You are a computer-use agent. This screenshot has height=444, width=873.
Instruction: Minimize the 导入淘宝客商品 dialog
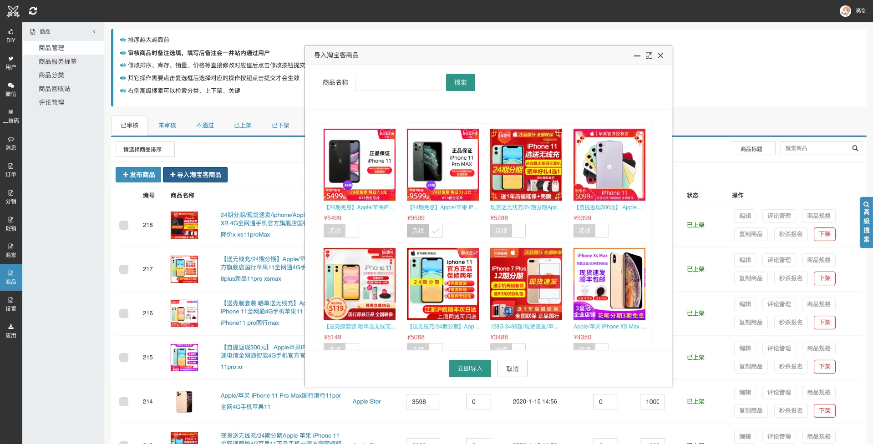click(x=637, y=55)
